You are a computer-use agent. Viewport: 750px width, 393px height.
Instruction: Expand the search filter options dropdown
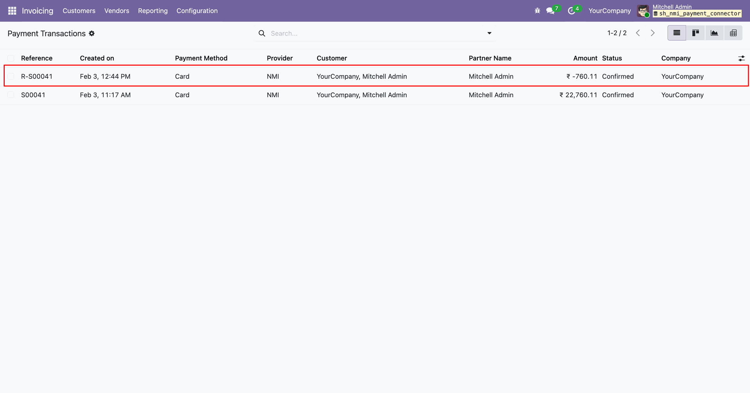click(x=489, y=33)
